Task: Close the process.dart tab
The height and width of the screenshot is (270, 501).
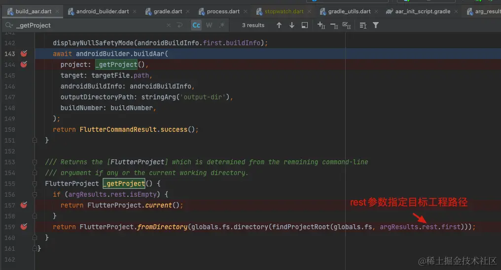Action: [x=246, y=11]
